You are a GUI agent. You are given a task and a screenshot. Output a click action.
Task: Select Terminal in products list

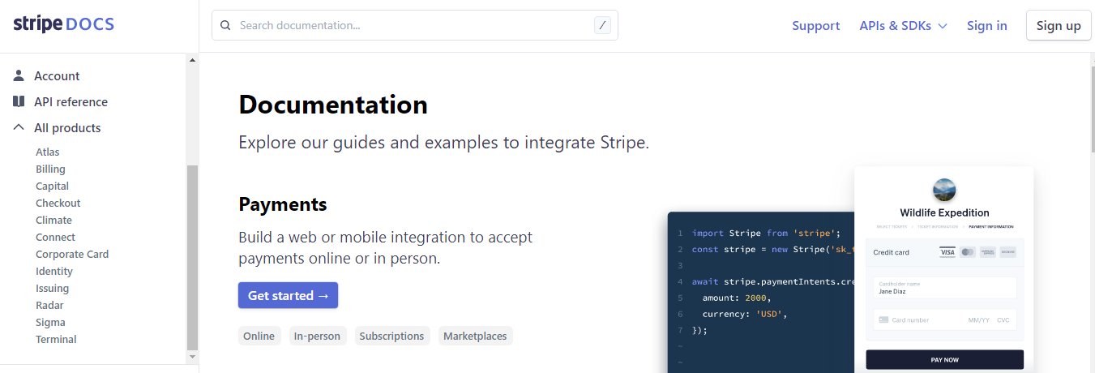(56, 339)
